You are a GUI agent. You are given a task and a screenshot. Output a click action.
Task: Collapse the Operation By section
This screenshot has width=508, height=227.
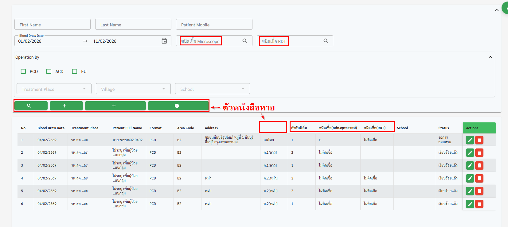pyautogui.click(x=490, y=57)
